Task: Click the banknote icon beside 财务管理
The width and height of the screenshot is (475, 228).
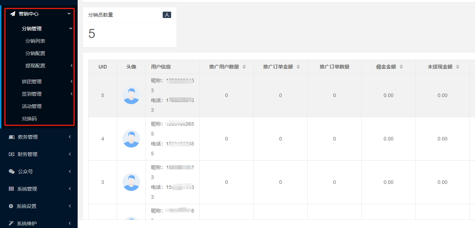Action: pos(11,154)
